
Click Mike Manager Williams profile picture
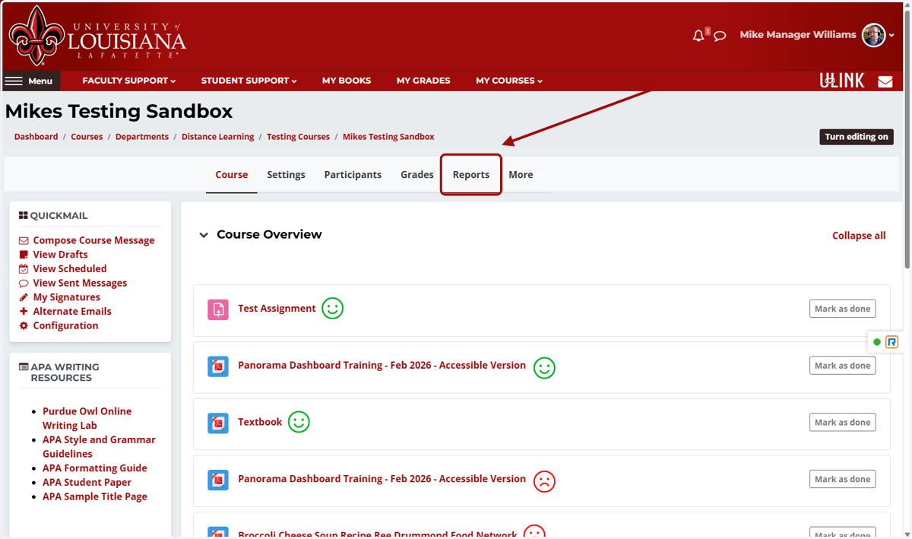874,35
